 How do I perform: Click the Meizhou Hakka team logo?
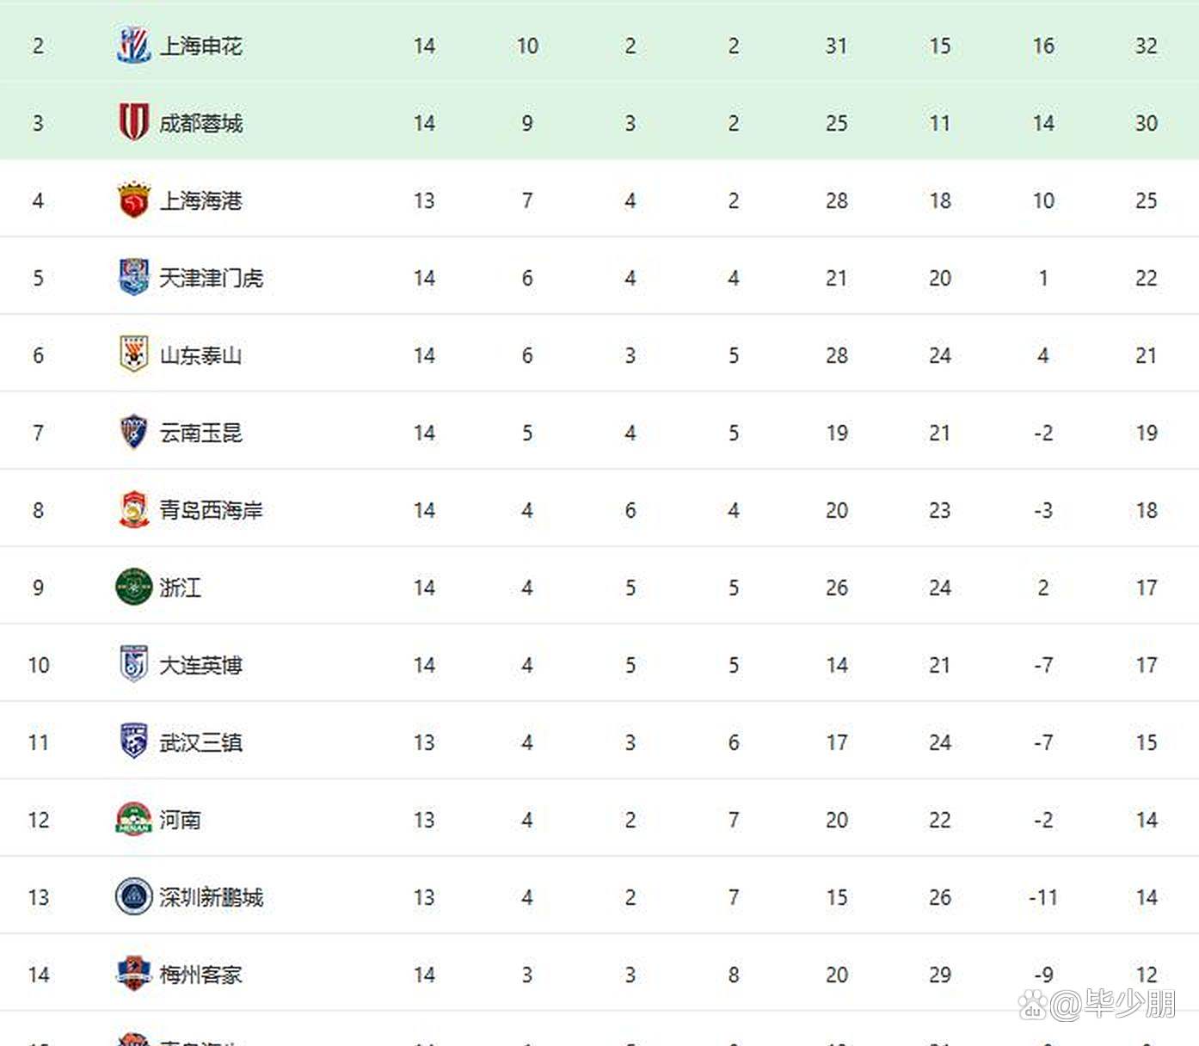coord(133,974)
